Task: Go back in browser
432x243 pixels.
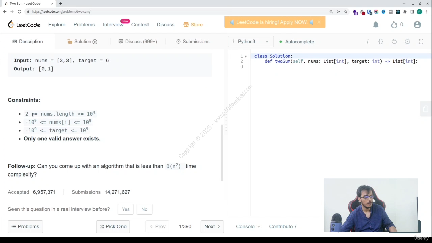Action: pyautogui.click(x=5, y=12)
